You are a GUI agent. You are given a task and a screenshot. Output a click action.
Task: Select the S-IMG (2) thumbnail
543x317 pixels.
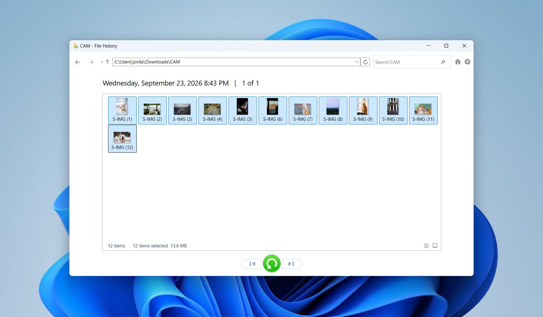[152, 110]
